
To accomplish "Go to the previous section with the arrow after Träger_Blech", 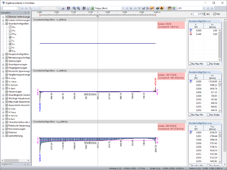I will coord(127,8).
